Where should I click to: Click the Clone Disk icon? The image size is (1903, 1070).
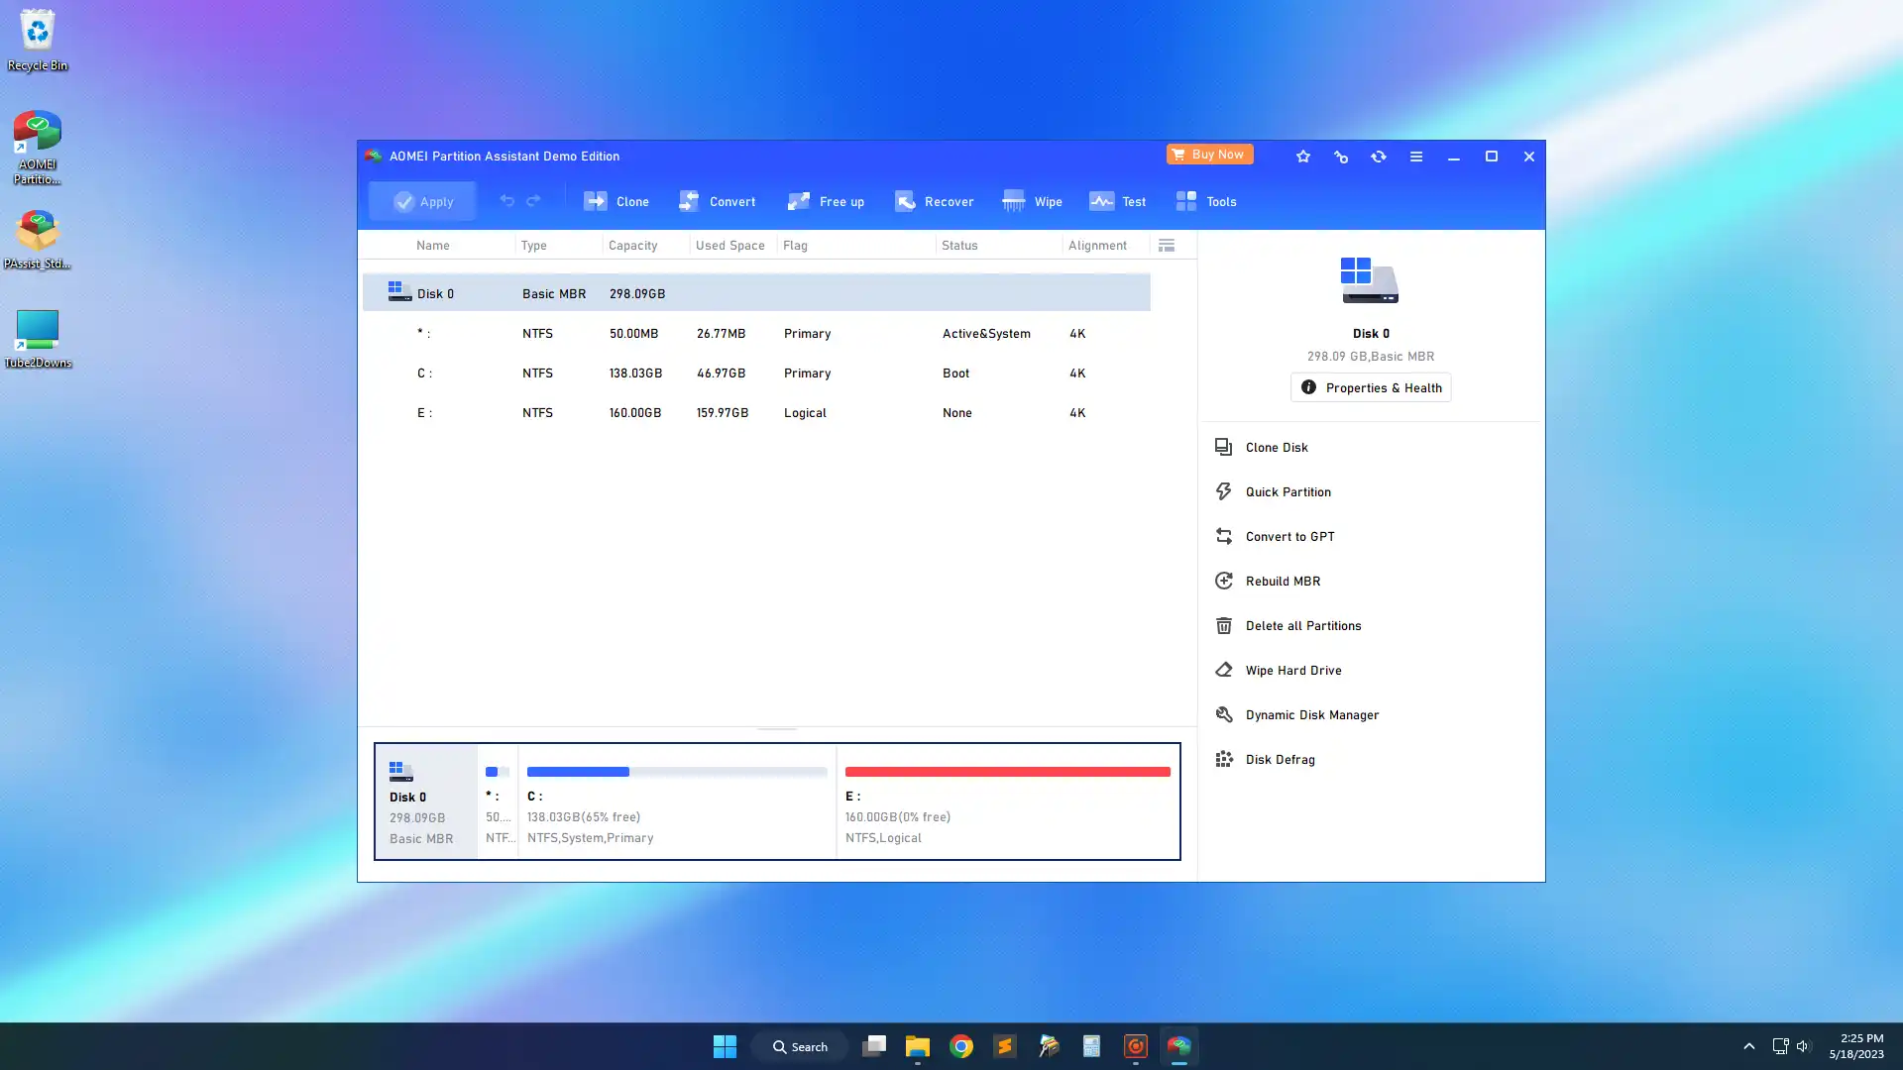1224,447
